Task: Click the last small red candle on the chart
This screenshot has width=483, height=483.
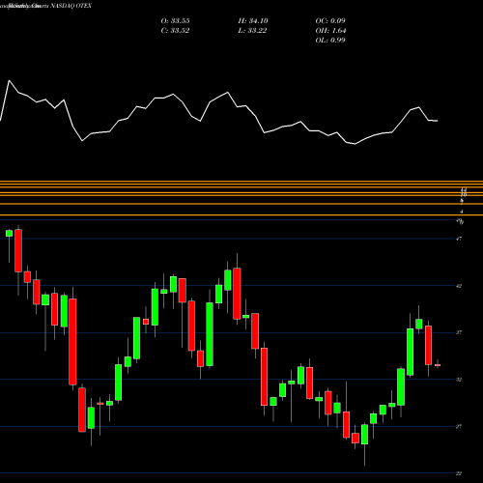Action: point(438,365)
